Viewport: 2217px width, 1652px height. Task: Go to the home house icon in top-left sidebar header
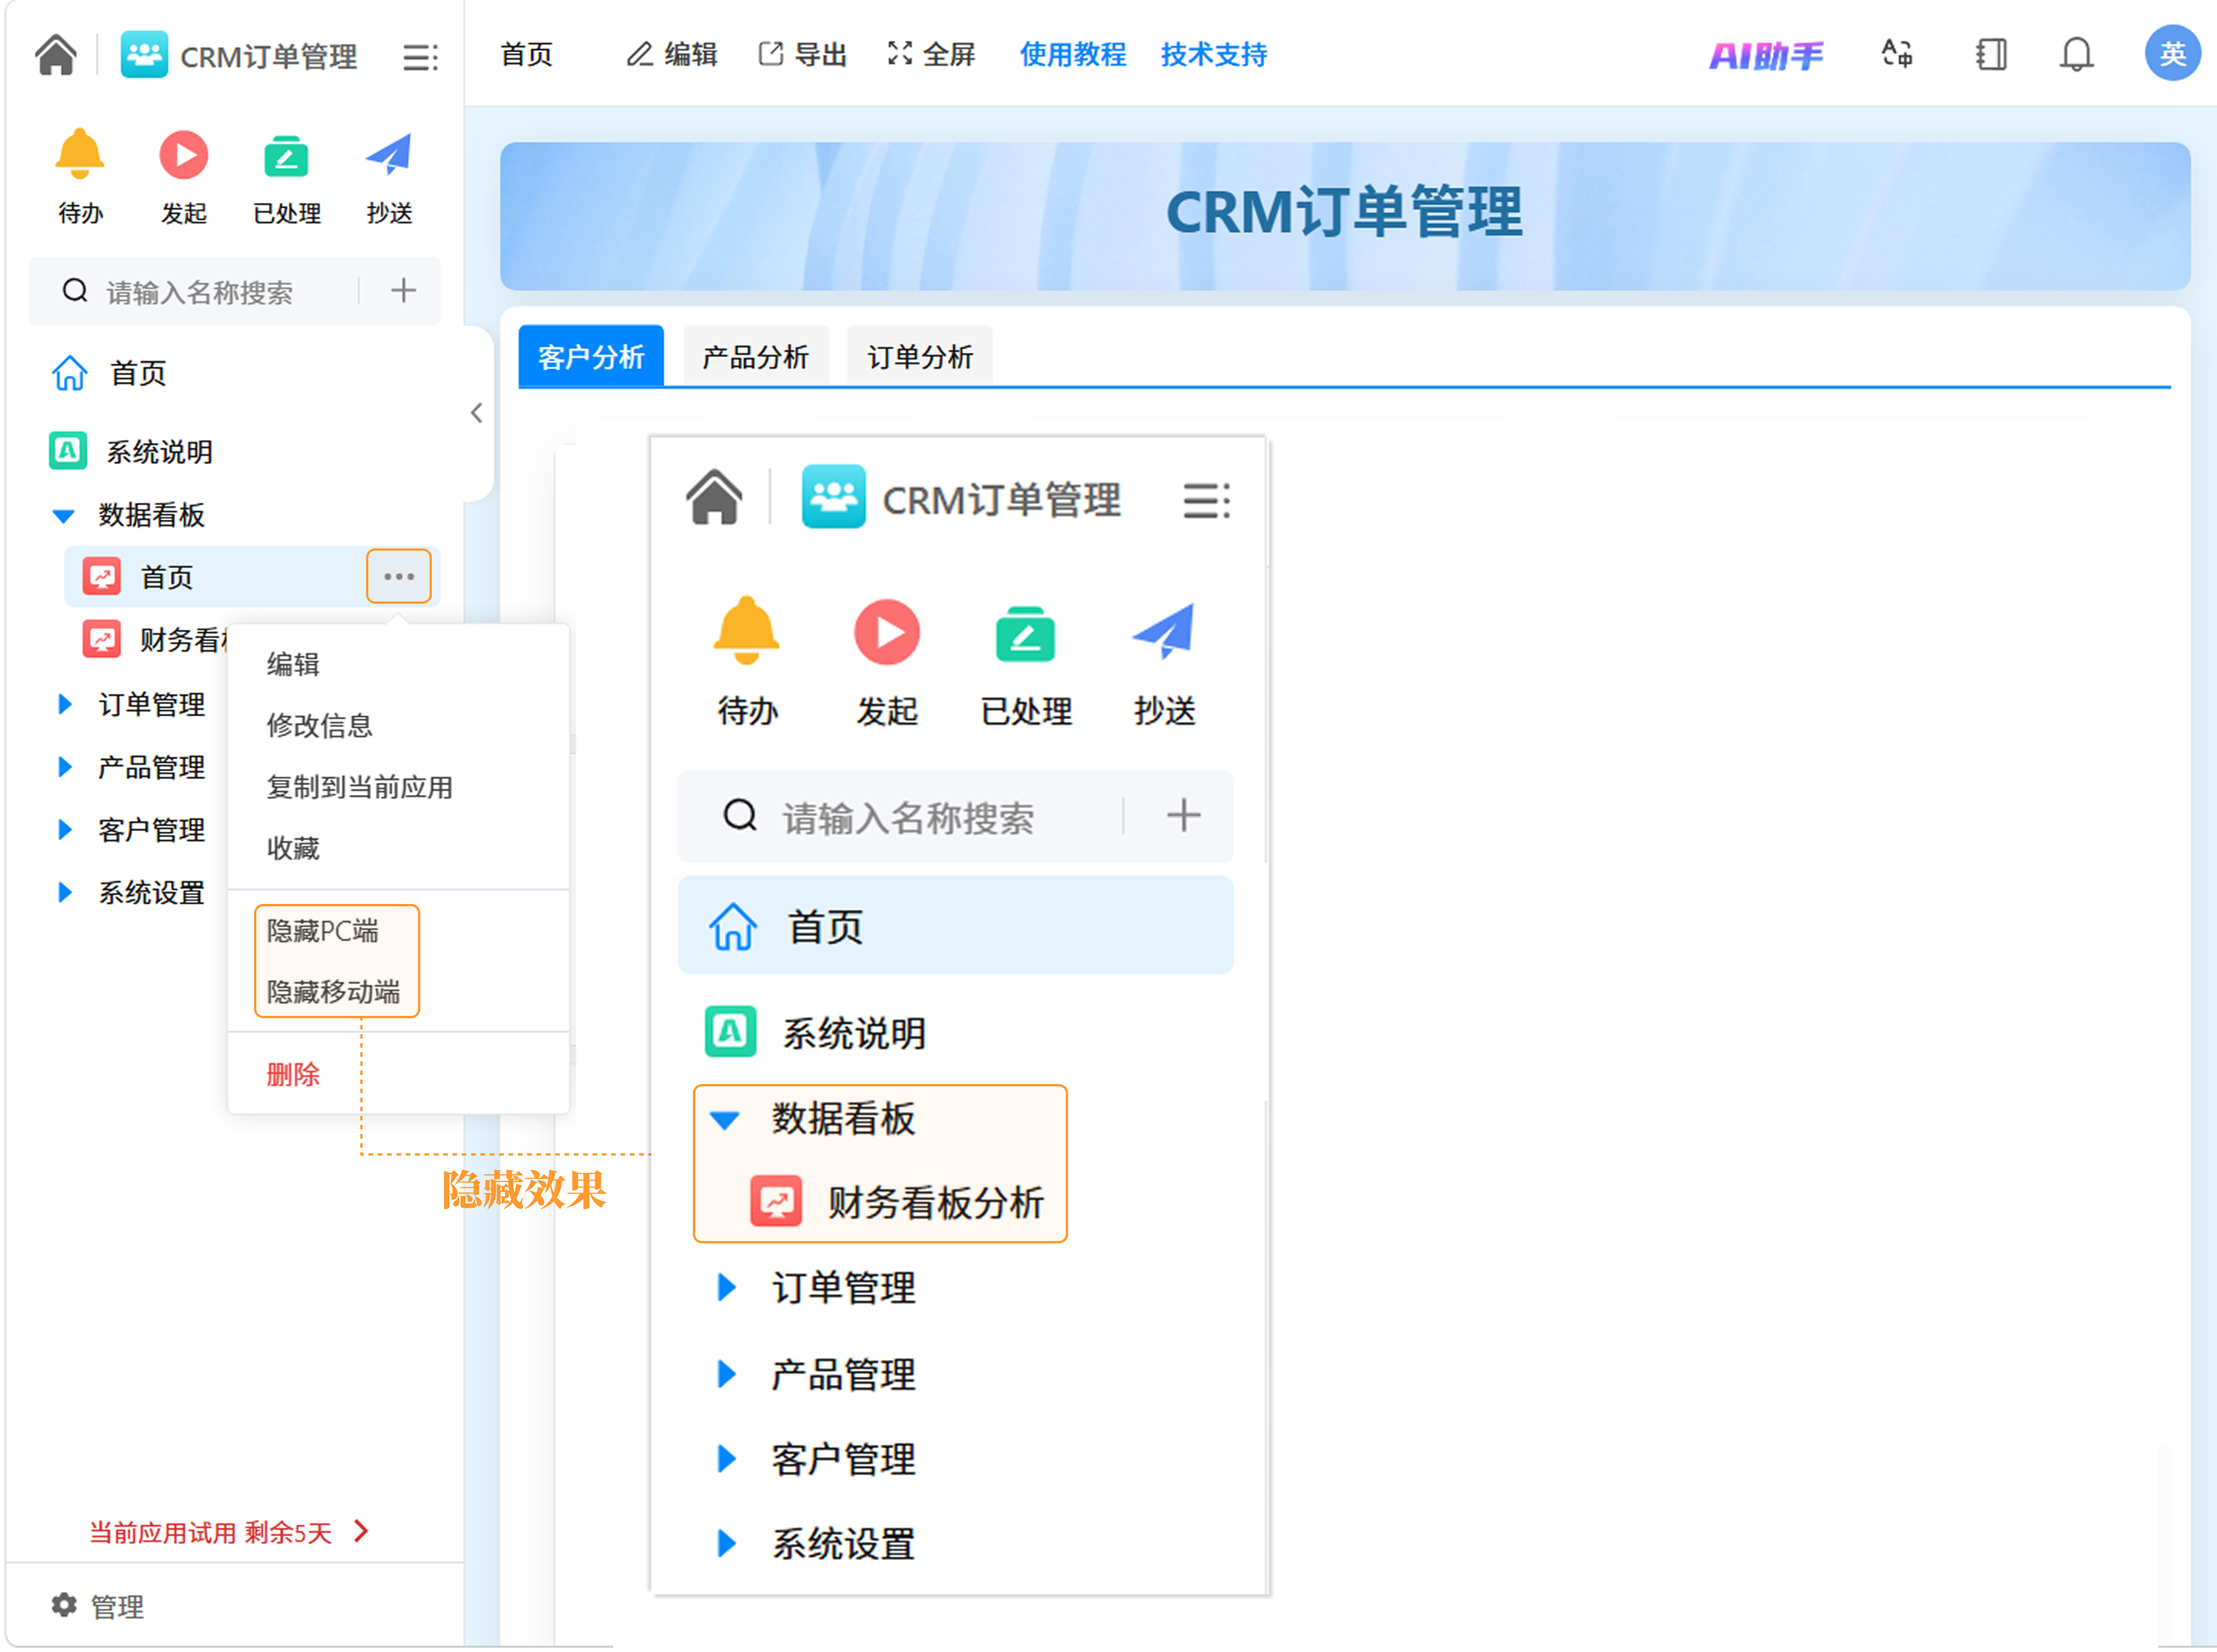(x=56, y=55)
